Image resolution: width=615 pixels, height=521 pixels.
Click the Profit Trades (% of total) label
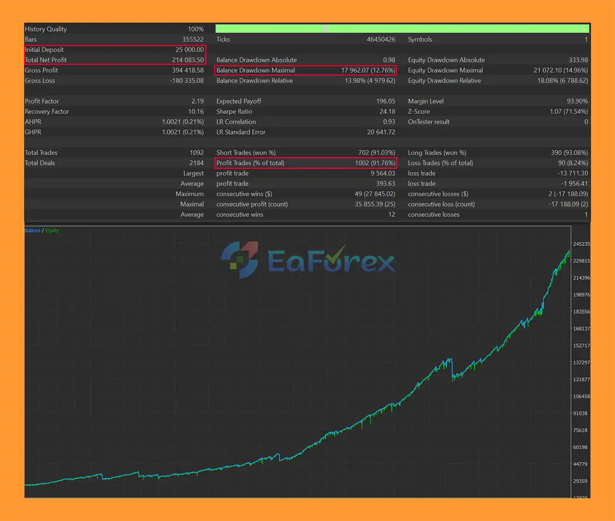(250, 163)
